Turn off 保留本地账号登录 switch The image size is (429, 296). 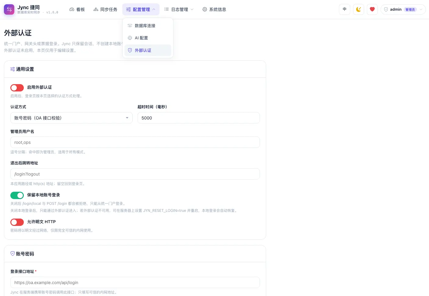pyautogui.click(x=17, y=195)
